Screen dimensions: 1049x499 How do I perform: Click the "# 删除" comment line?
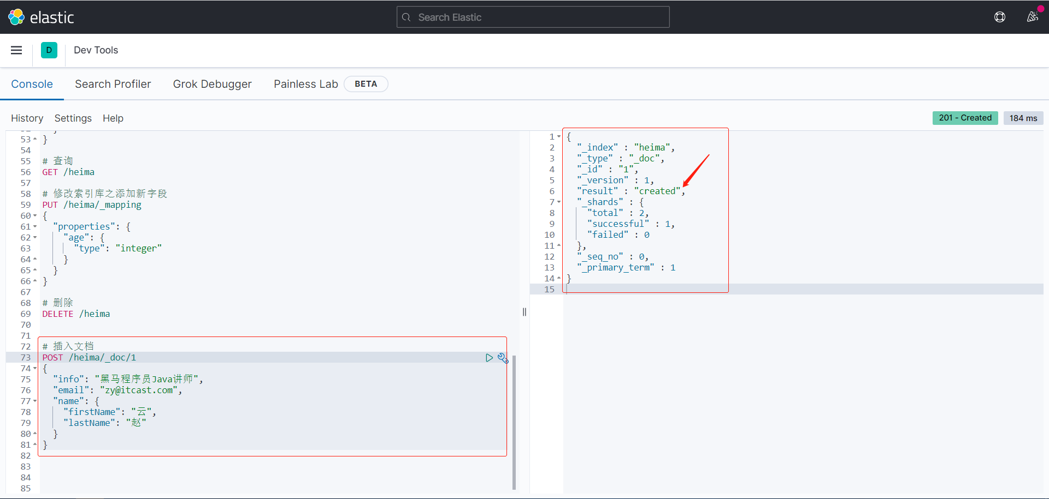57,303
